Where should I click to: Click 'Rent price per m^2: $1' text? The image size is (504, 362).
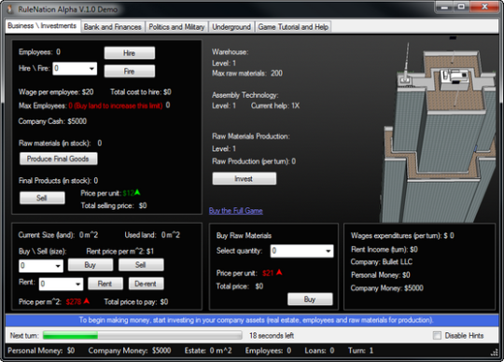click(120, 251)
